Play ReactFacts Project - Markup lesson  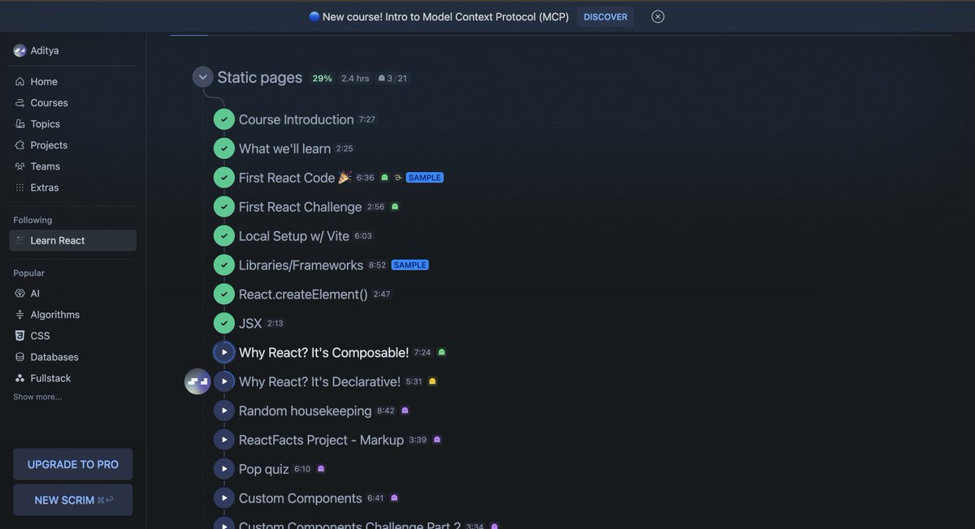coord(224,440)
